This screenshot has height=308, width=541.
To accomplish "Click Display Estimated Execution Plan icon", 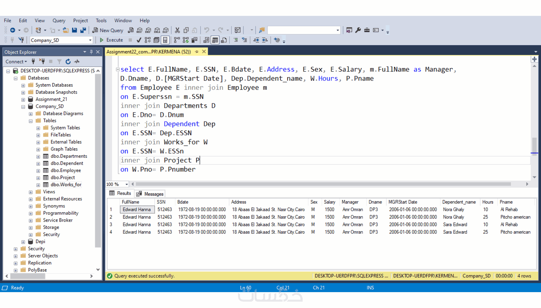I will click(148, 40).
